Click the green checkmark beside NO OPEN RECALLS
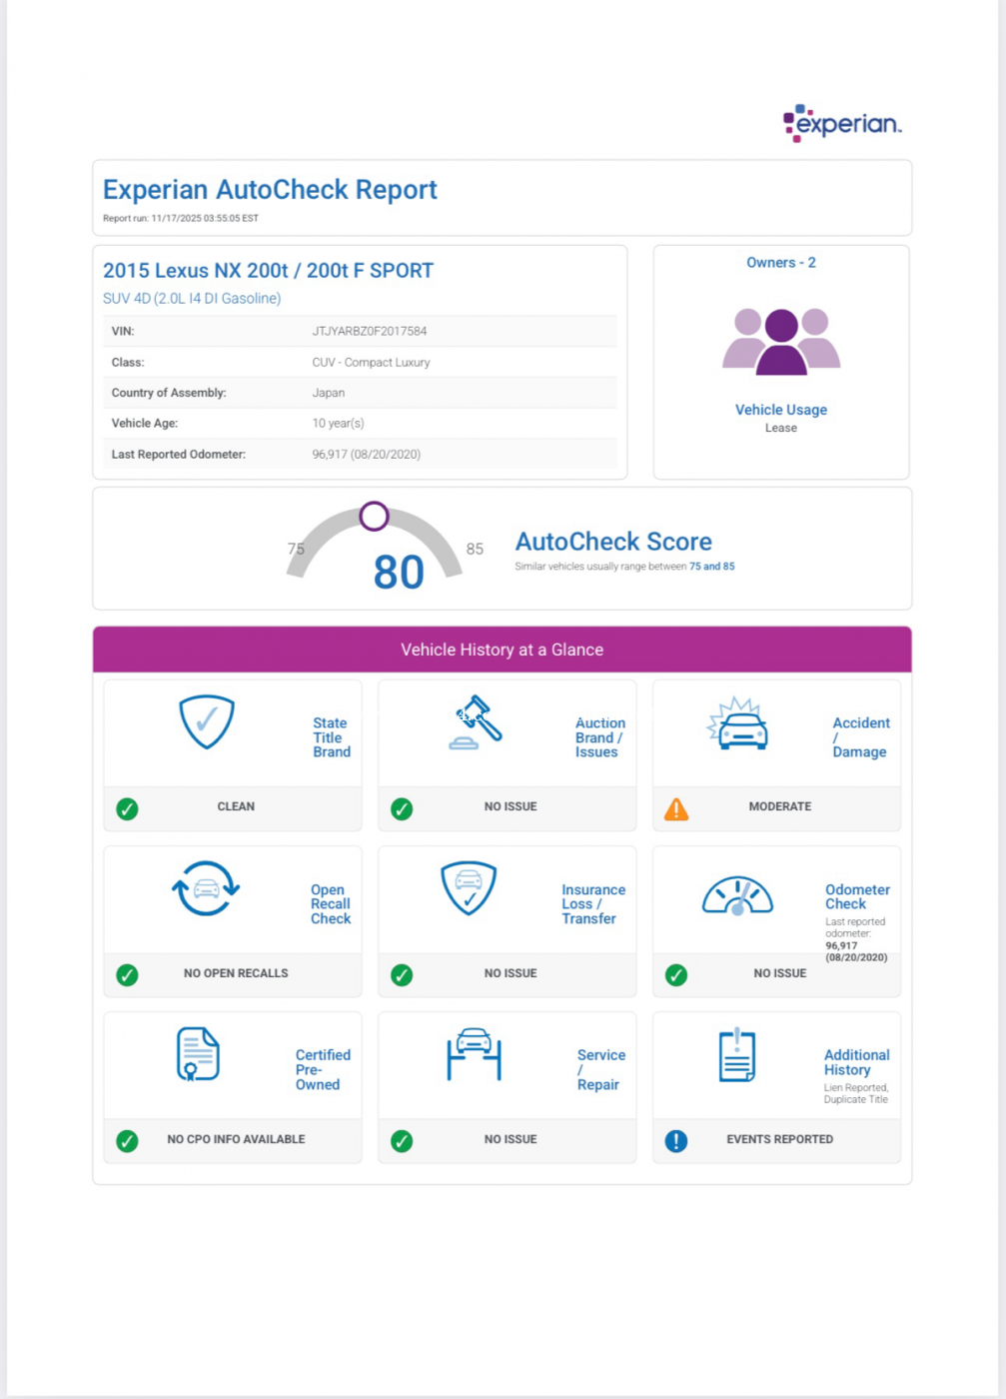 coord(127,974)
